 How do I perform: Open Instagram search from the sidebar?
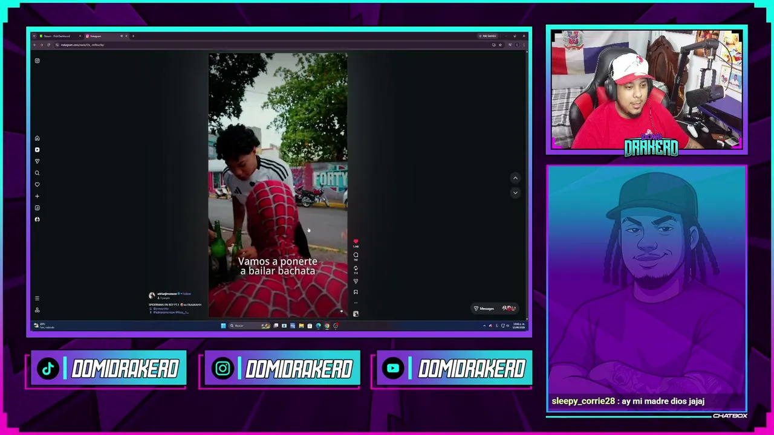[x=37, y=173]
